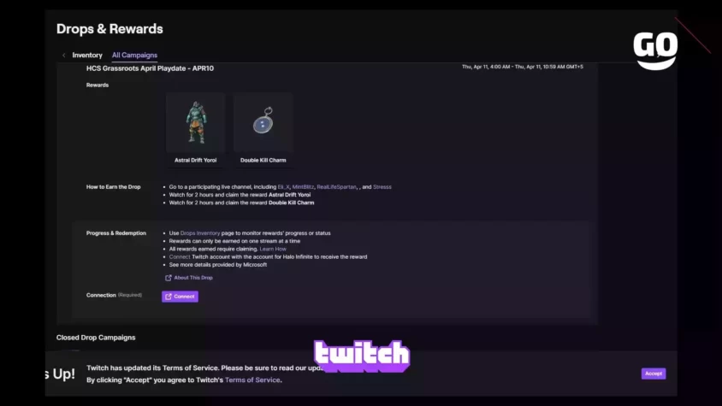Click the Twitch logo overlay
The width and height of the screenshot is (722, 406).
pyautogui.click(x=362, y=356)
